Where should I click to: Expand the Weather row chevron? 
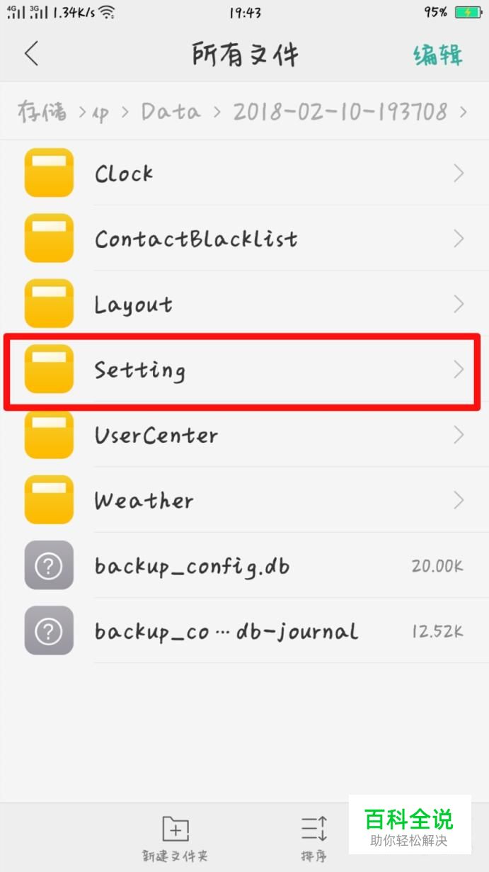tap(459, 500)
